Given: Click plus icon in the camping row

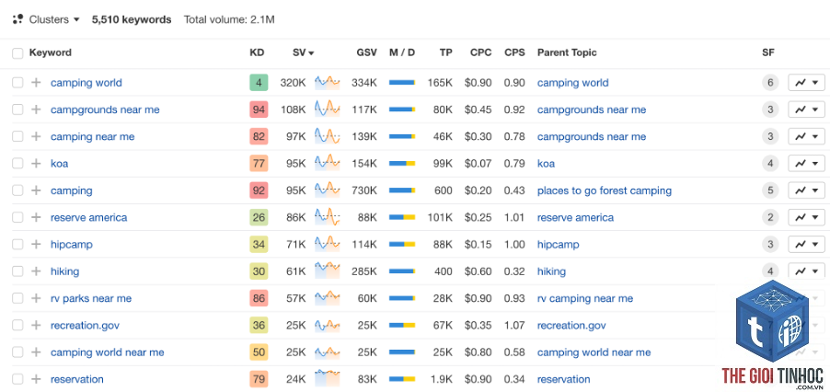Looking at the screenshot, I should click(x=36, y=190).
